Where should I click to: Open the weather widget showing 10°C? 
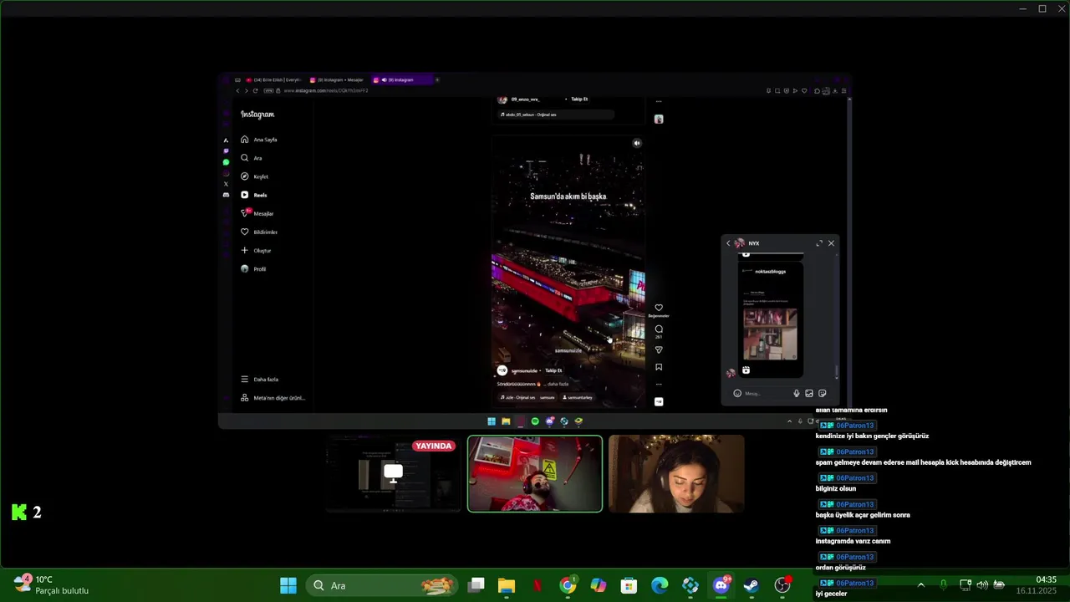(x=52, y=585)
